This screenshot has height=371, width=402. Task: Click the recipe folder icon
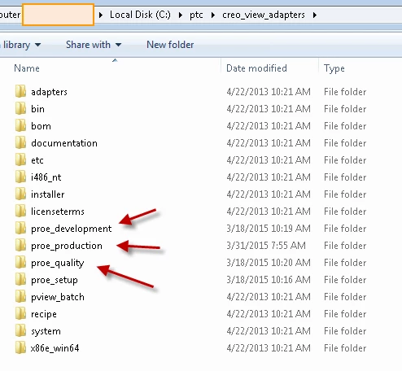coord(20,313)
